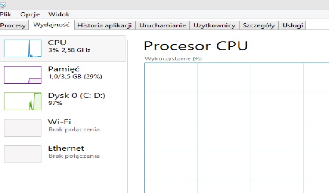Select the Dysk 0 graph thumbnail
Viewport: 329px width, 193px height.
22,101
